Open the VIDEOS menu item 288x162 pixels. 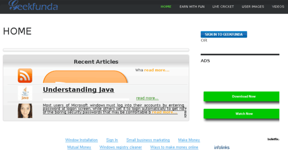pyautogui.click(x=278, y=7)
